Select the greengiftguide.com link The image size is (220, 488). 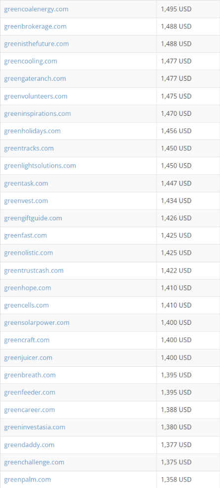[x=33, y=218]
